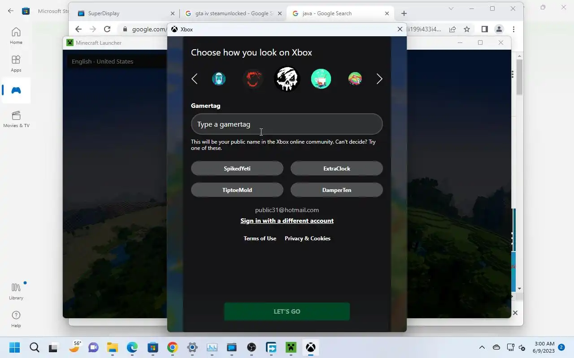Close the SuperDisplay browser tab
This screenshot has width=574, height=358.
pyautogui.click(x=173, y=13)
